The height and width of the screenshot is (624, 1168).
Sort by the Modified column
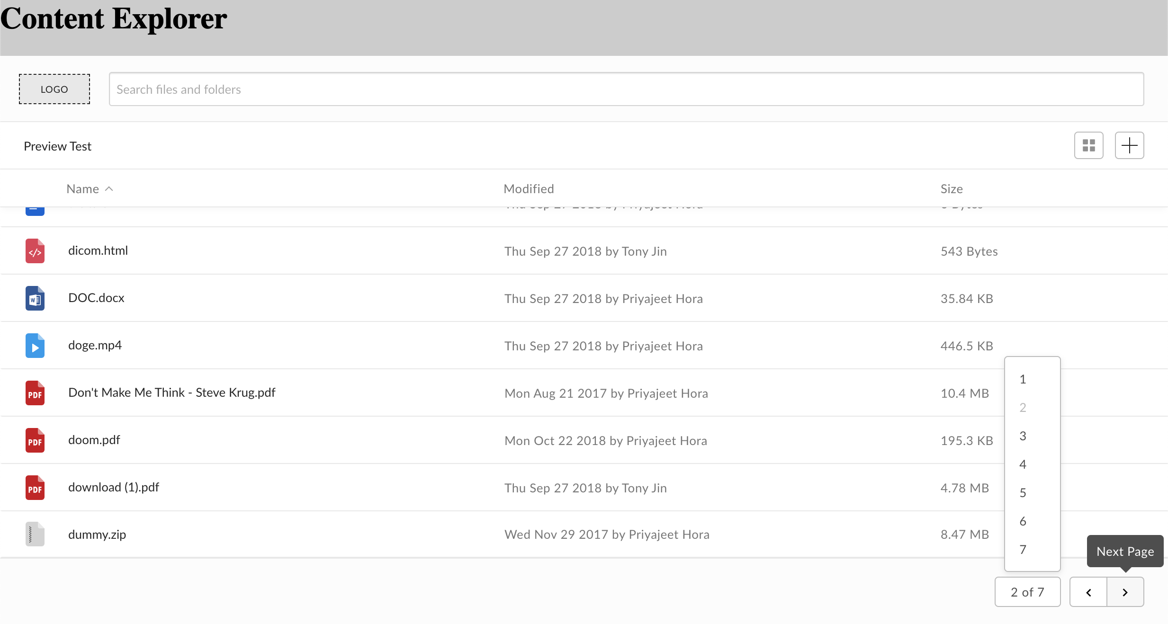coord(529,189)
